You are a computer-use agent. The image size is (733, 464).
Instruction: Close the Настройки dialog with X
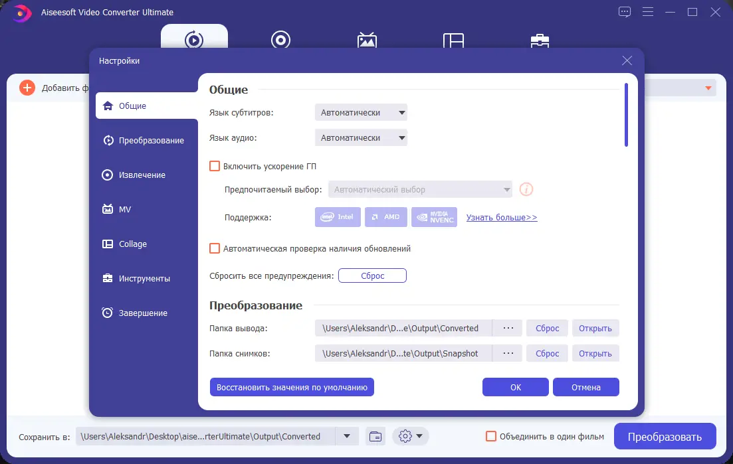click(627, 60)
